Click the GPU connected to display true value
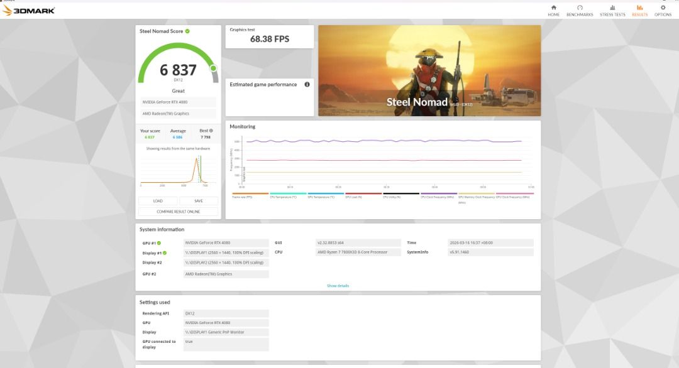679x368 pixels. point(226,344)
